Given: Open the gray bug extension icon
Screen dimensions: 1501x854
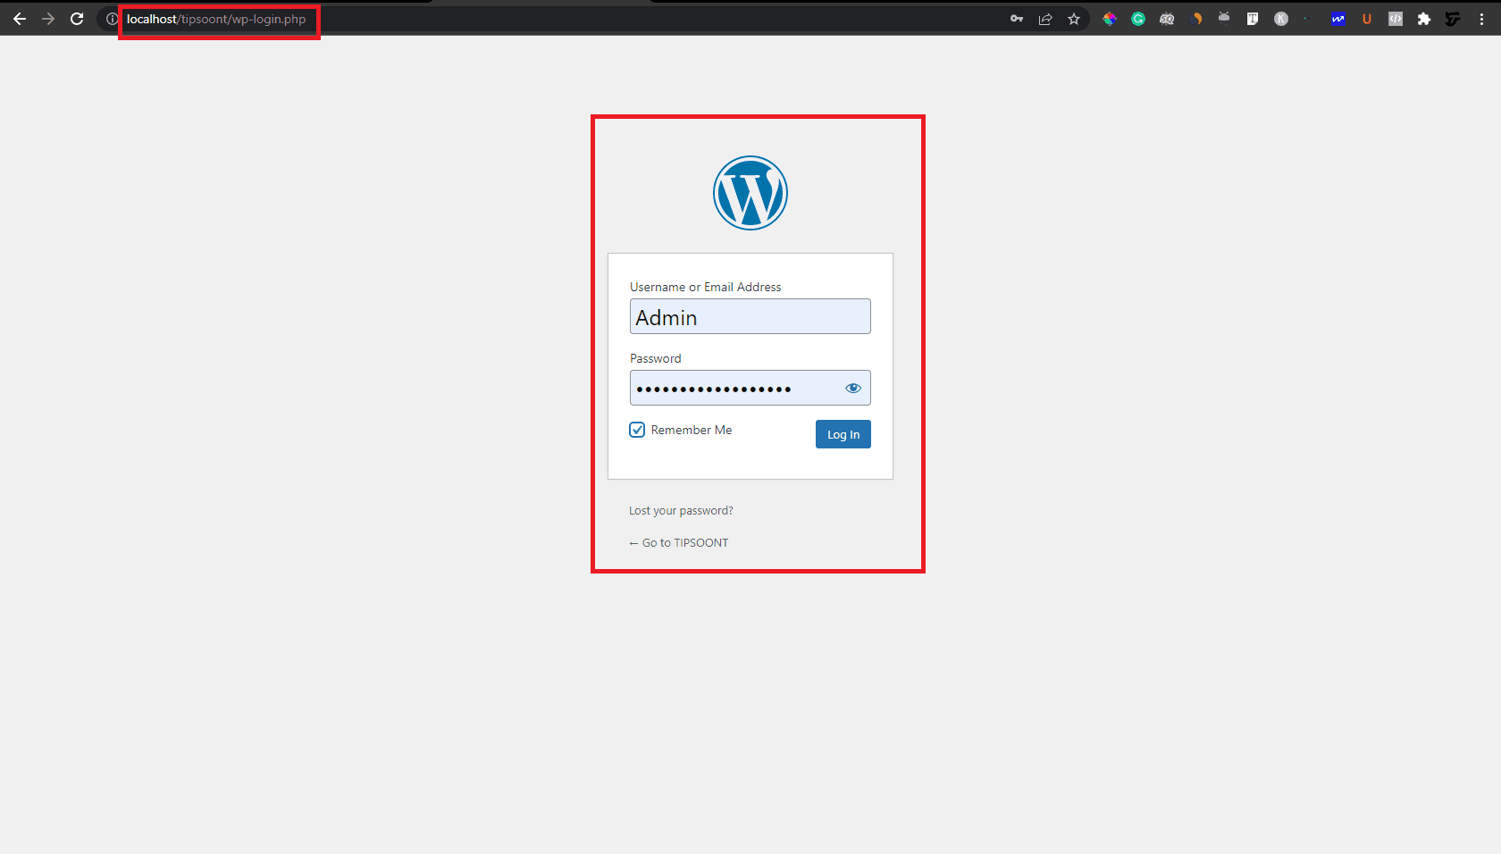Looking at the screenshot, I should pos(1224,18).
